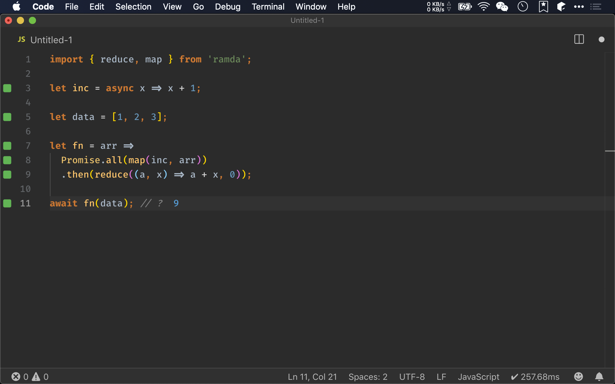Click the green coverage marker on line 5

7,117
